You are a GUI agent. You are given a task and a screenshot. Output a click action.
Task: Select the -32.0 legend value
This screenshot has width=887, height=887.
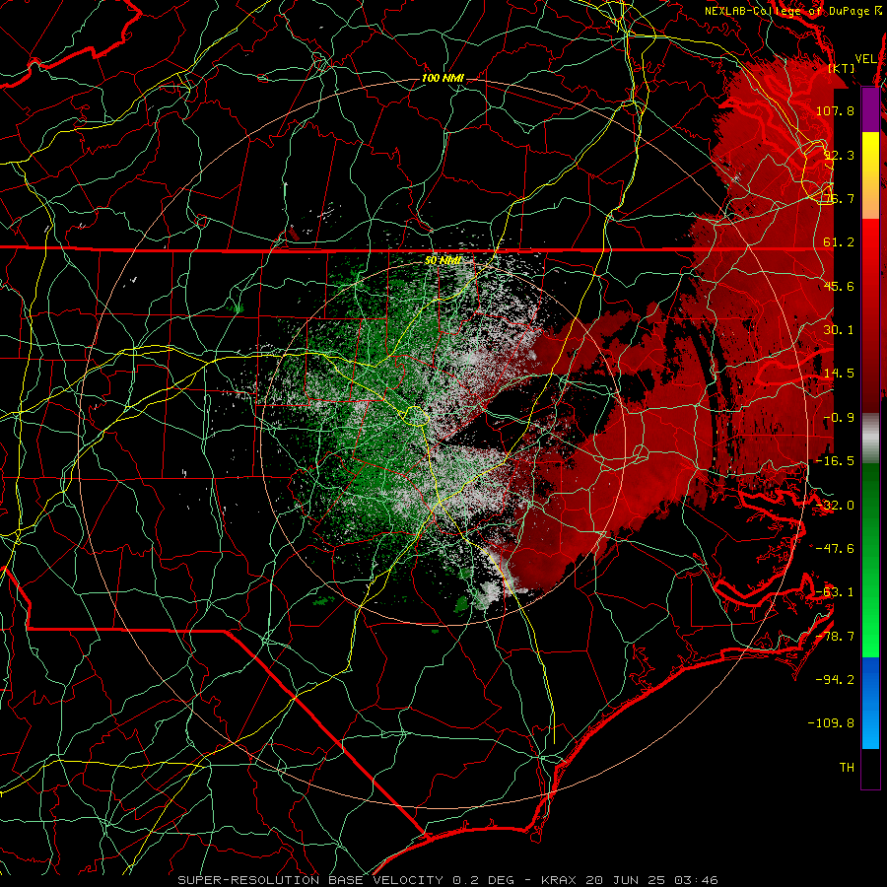click(835, 506)
